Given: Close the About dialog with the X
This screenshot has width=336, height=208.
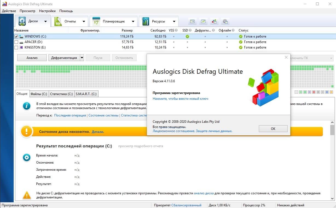Looking at the screenshot, I should pyautogui.click(x=286, y=57).
